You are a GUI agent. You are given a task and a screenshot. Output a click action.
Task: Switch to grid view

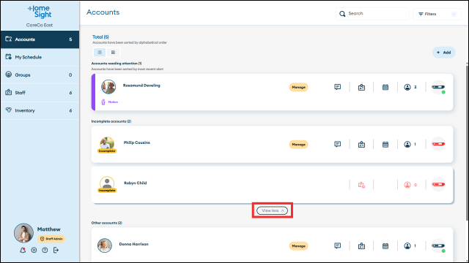[x=113, y=53]
